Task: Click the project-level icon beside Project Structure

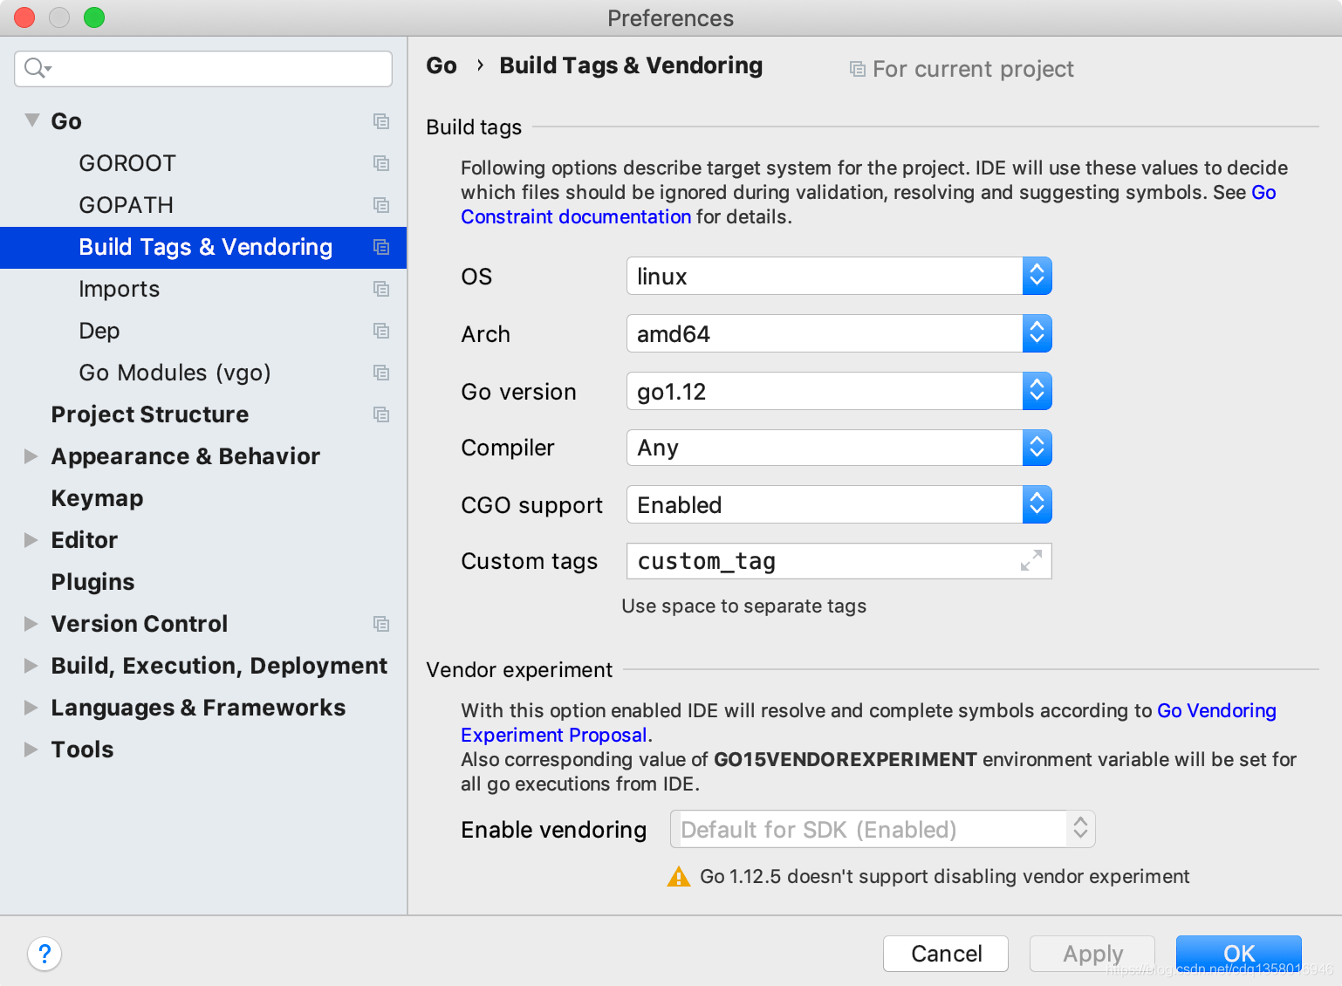Action: [x=381, y=414]
